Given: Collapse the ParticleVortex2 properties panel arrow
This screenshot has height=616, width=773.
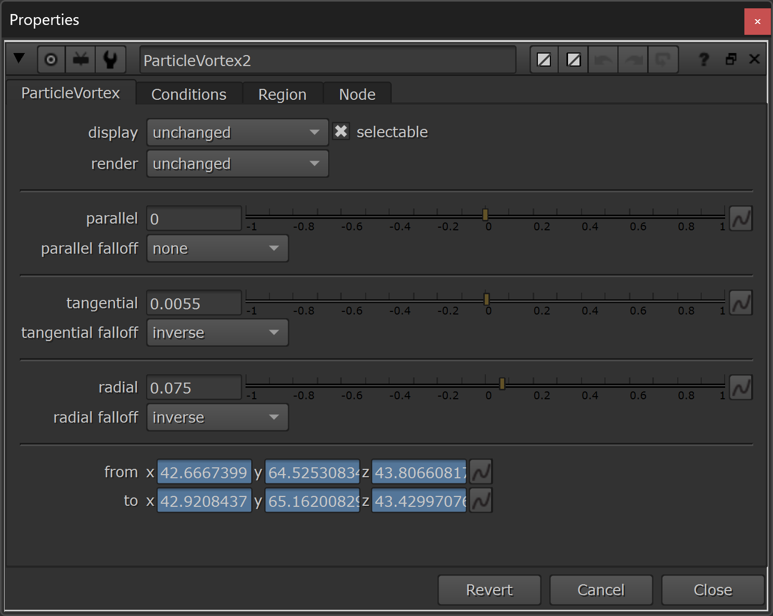Looking at the screenshot, I should [19, 58].
